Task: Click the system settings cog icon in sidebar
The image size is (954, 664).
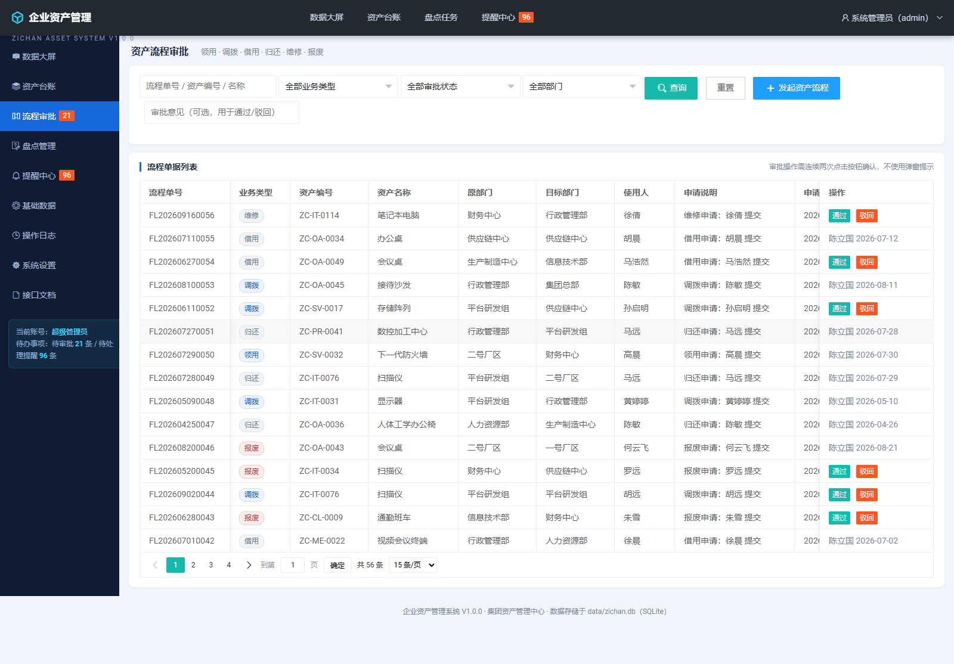Action: 16,265
